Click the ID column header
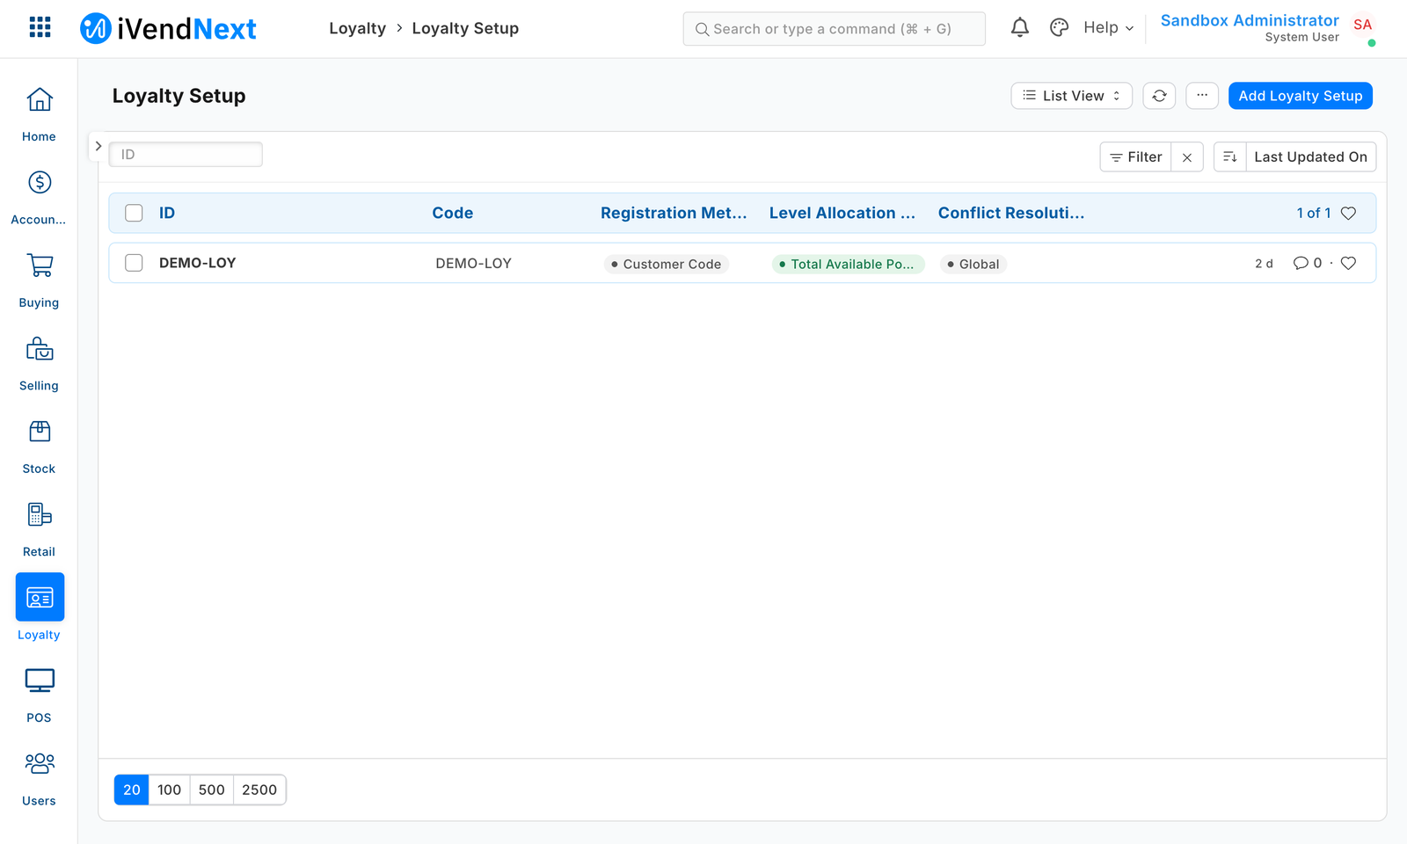The width and height of the screenshot is (1407, 844). 167,213
